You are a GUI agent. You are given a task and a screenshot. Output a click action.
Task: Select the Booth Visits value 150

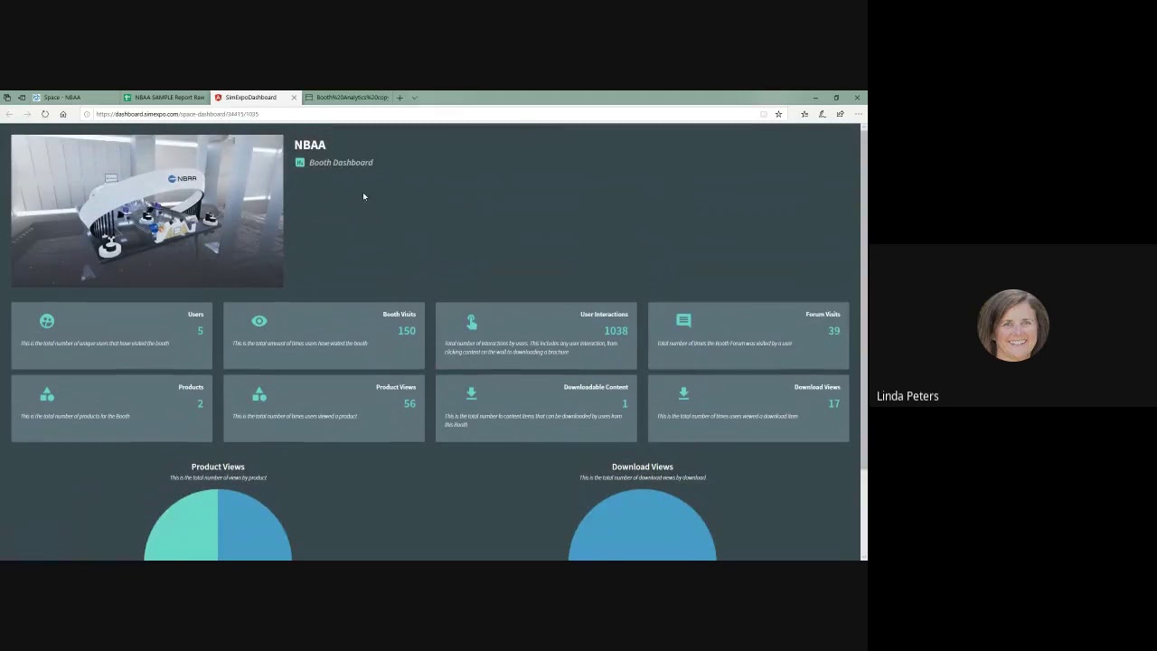coord(407,331)
